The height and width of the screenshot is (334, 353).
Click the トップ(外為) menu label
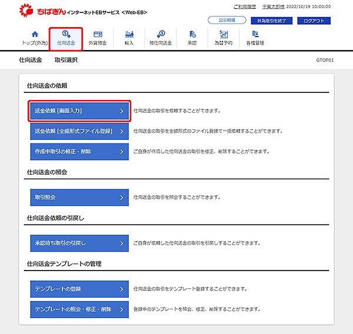click(35, 43)
